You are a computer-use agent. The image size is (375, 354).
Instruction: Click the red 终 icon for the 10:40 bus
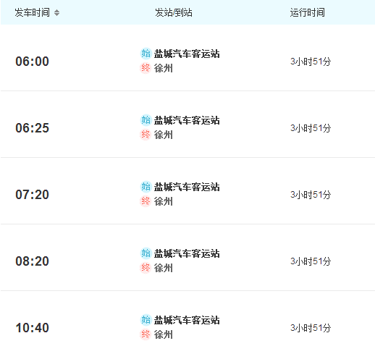(x=146, y=334)
